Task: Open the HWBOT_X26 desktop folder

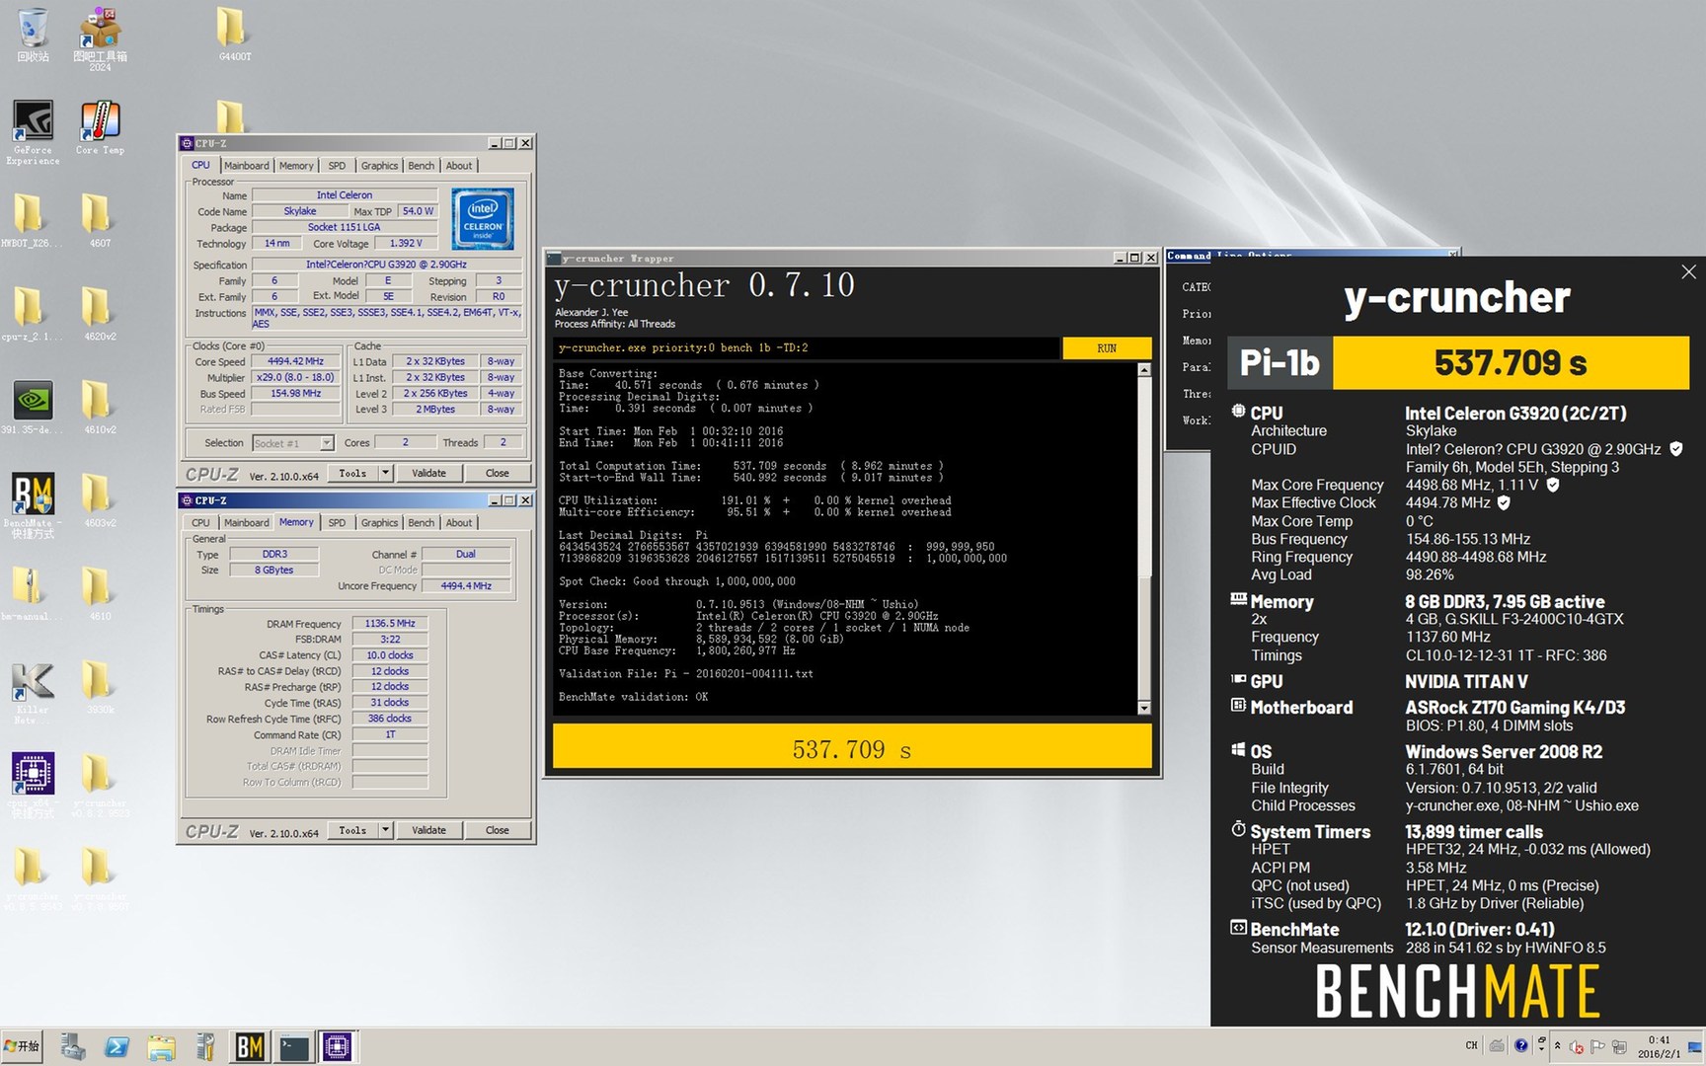Action: point(30,221)
